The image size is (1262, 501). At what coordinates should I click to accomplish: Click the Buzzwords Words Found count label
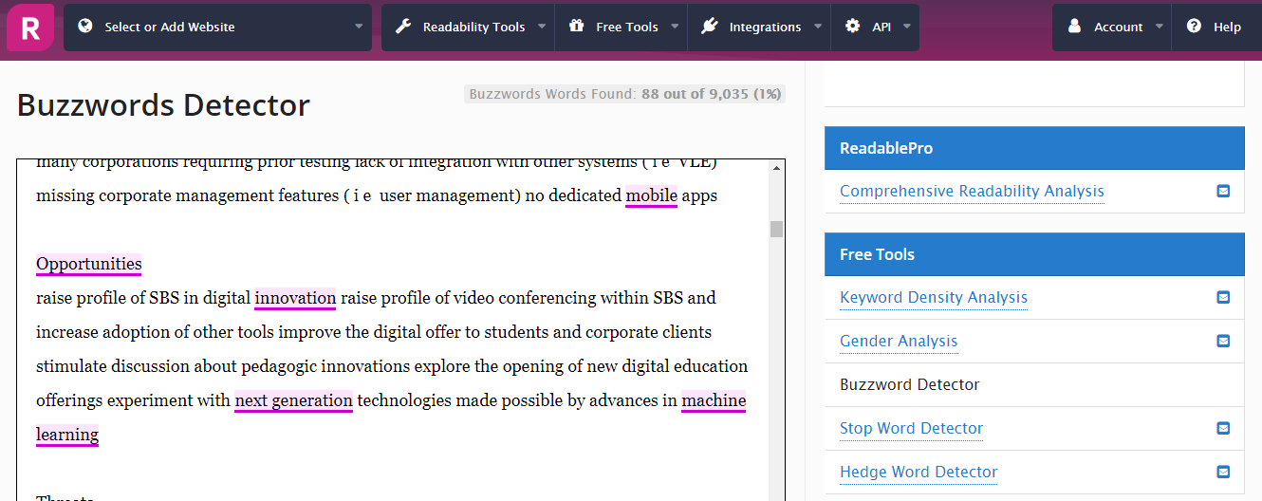point(625,94)
